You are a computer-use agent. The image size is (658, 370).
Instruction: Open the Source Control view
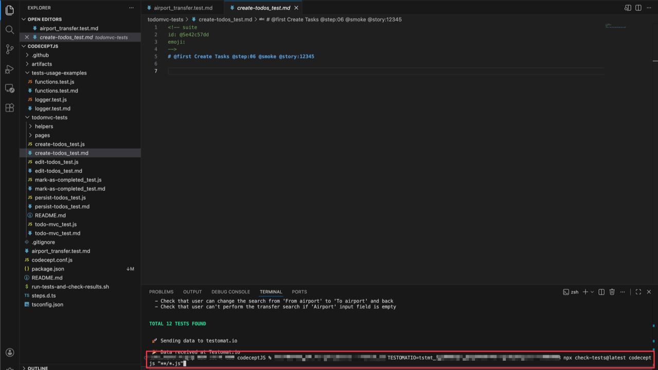point(9,49)
